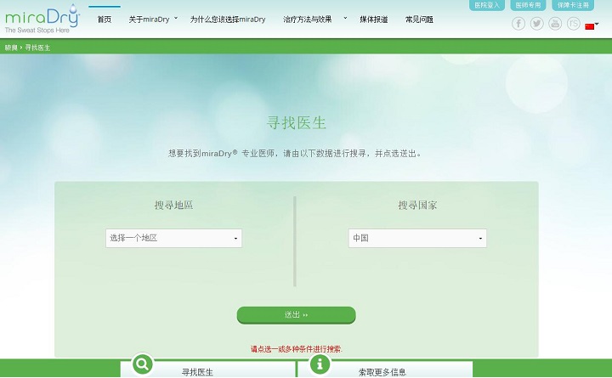Expand the 关于miraDry menu arrow
This screenshot has height=378, width=612.
[x=176, y=18]
